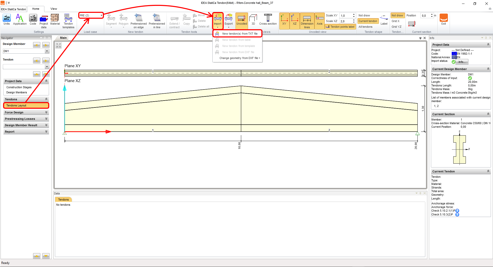
Task: Click the Info... import status button
Action: point(462,62)
